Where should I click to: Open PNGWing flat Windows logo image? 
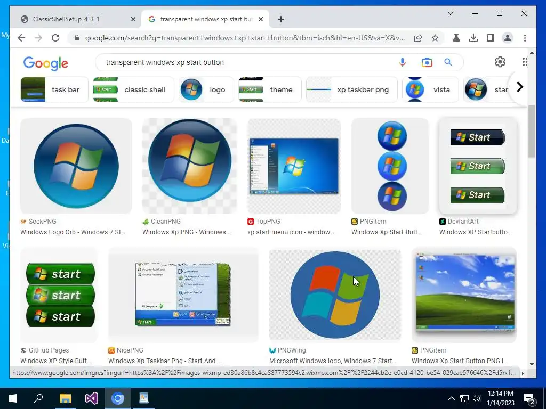click(335, 295)
